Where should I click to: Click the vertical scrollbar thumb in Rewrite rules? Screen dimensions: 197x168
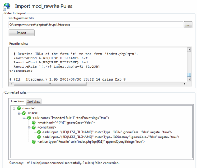(x=189, y=75)
